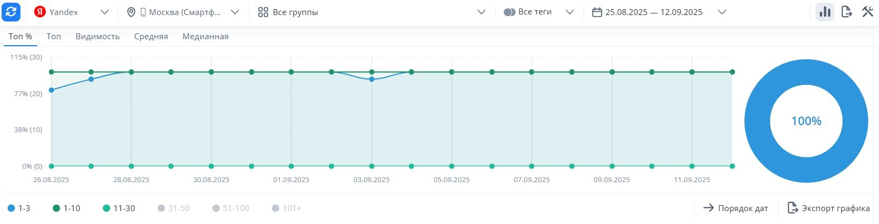Click the 03.09.2025 blue data point
The height and width of the screenshot is (224, 879).
click(371, 80)
